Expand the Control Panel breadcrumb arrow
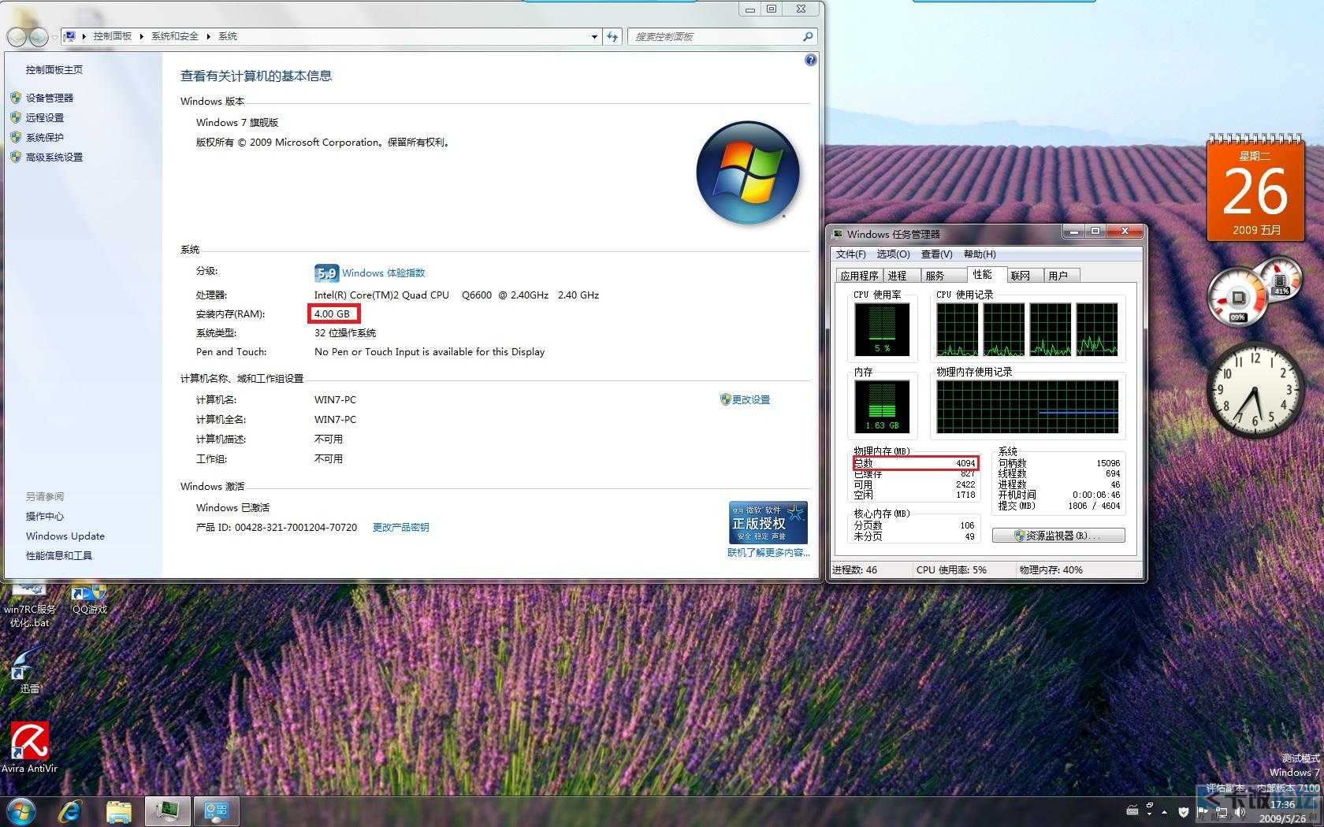Viewport: 1324px width, 827px height. click(142, 36)
